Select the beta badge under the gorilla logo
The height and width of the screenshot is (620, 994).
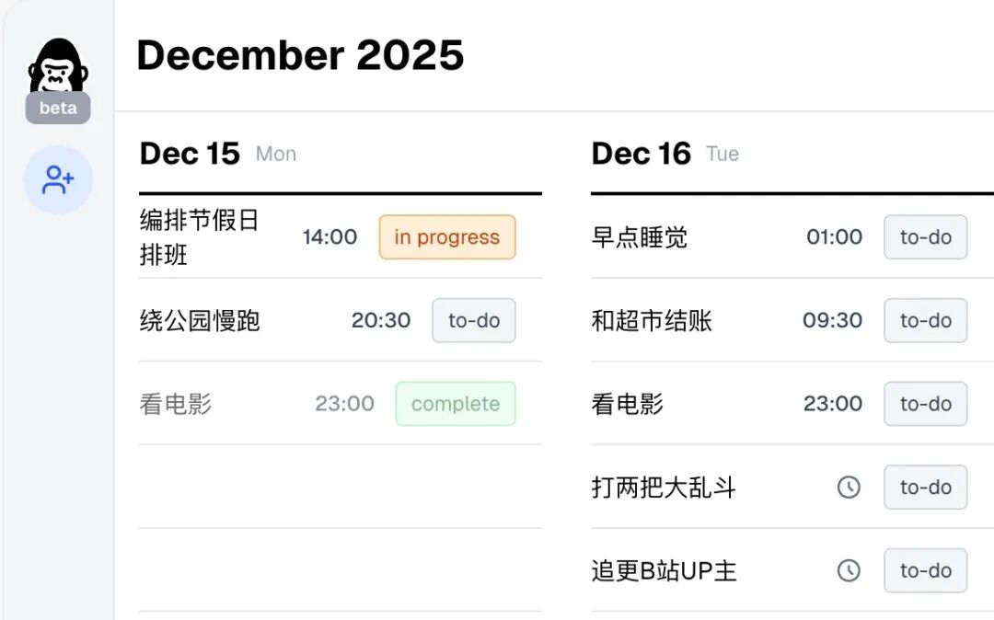[x=57, y=108]
